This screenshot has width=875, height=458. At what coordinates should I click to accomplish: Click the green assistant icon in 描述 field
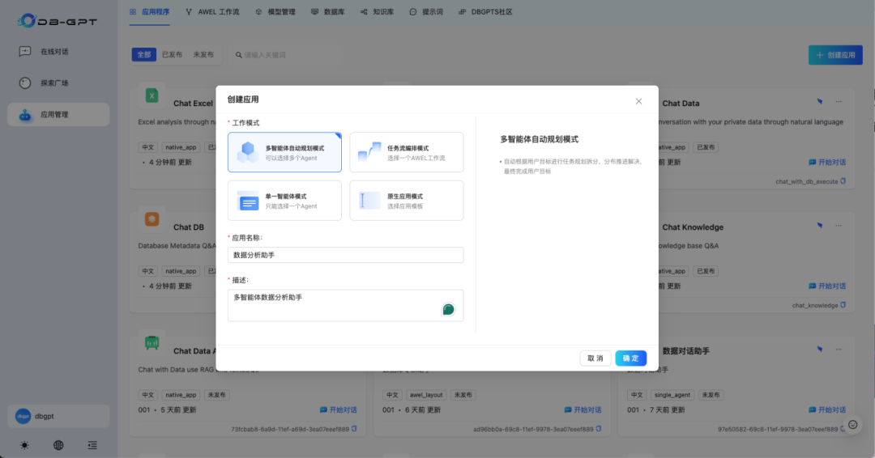click(x=448, y=309)
